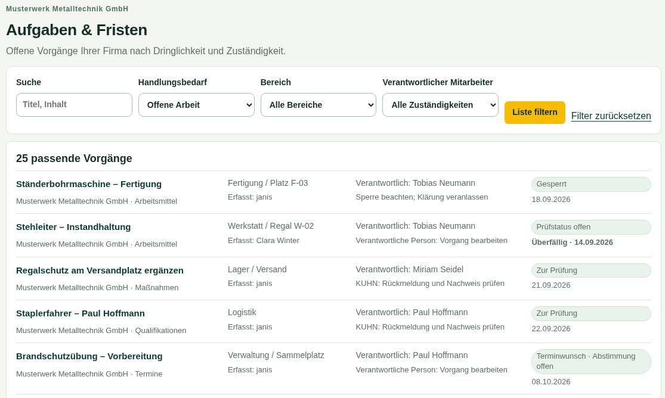Image resolution: width=665 pixels, height=398 pixels.
Task: Open Ständerbohrmaschine – Fertigung entry
Action: point(89,184)
